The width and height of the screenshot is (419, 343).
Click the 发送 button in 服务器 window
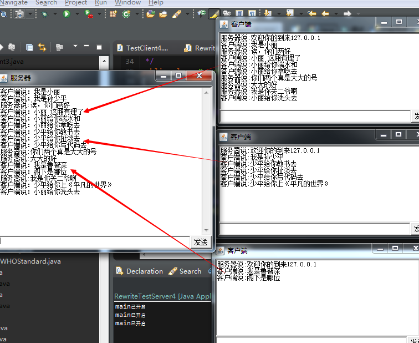tap(200, 242)
